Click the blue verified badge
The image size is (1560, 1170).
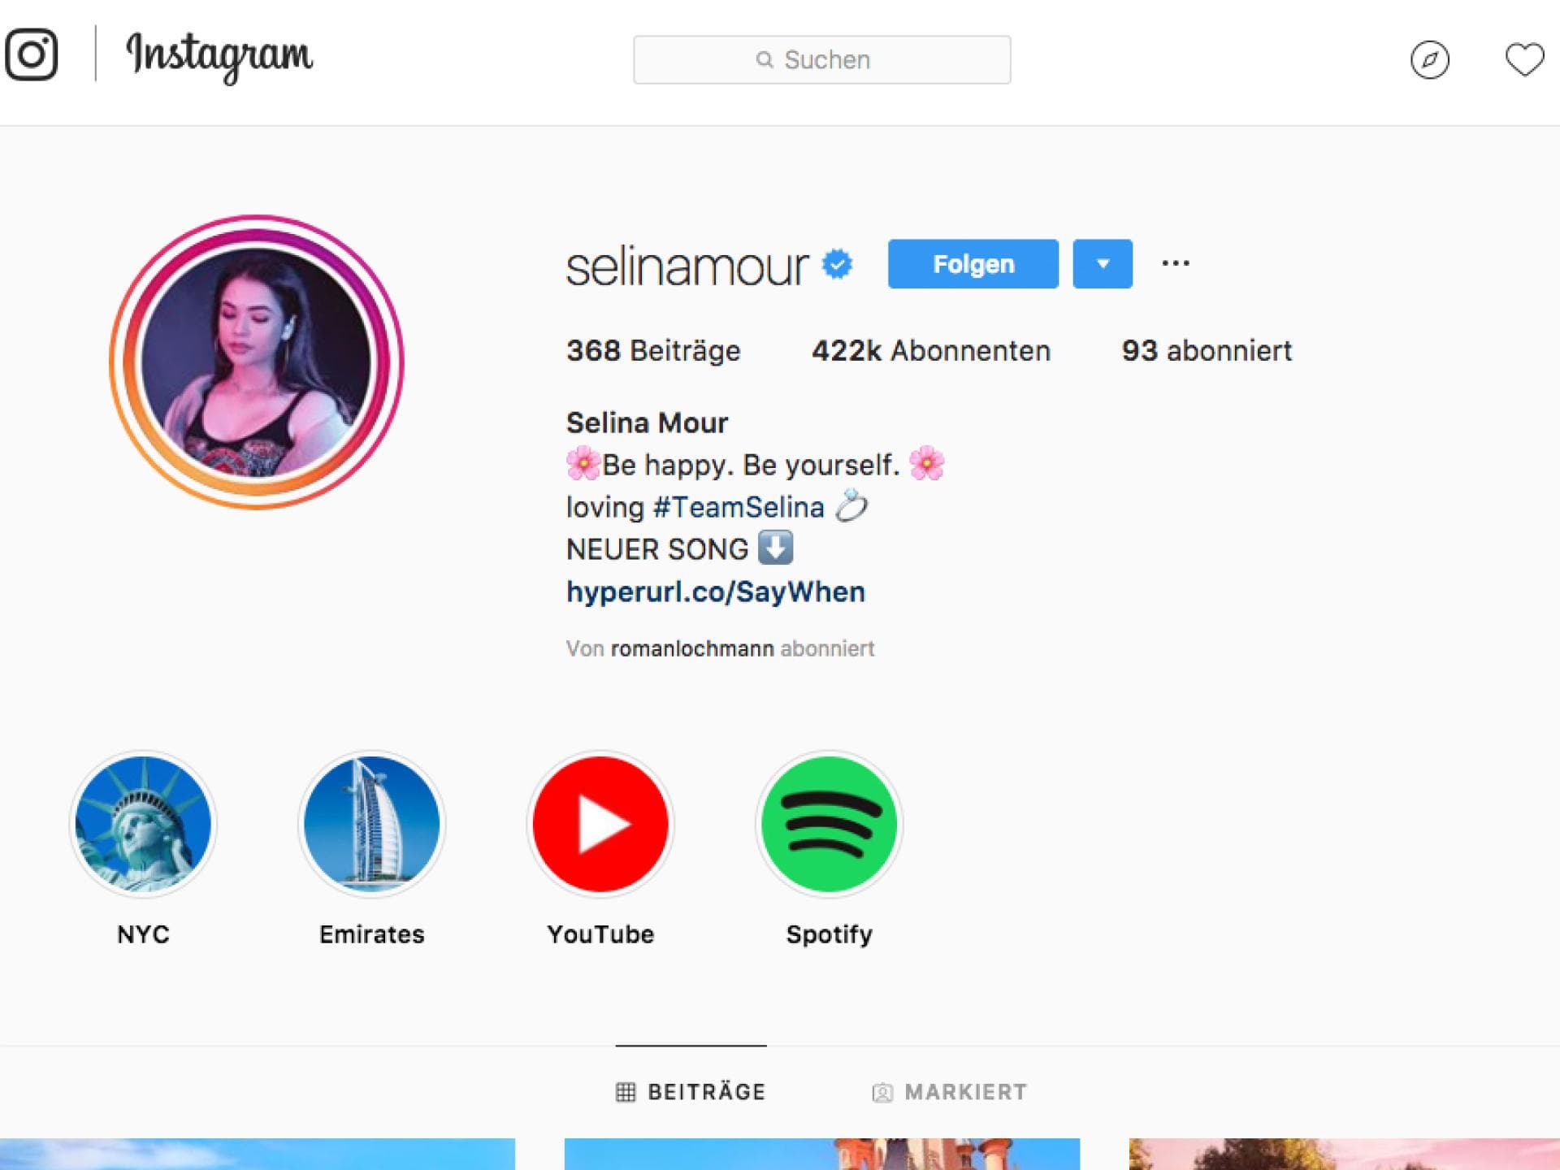point(838,264)
